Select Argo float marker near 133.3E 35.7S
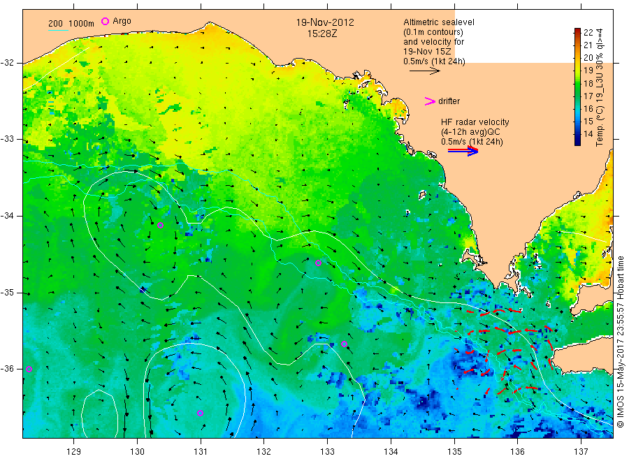The image size is (629, 461). click(x=344, y=344)
